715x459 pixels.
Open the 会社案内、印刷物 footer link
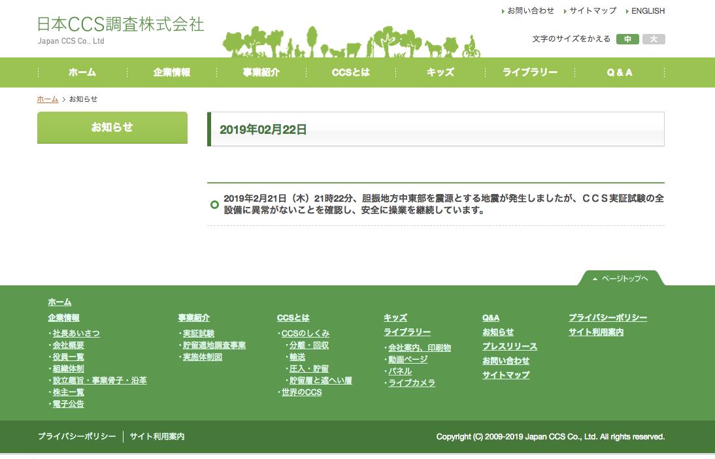pos(419,348)
